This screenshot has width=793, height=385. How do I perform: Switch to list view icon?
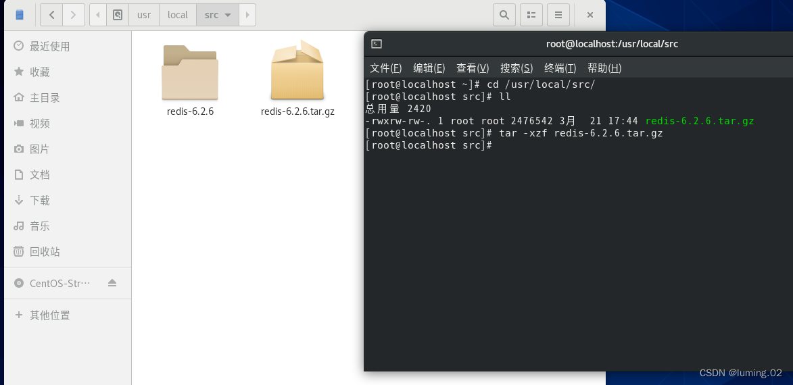(x=531, y=15)
